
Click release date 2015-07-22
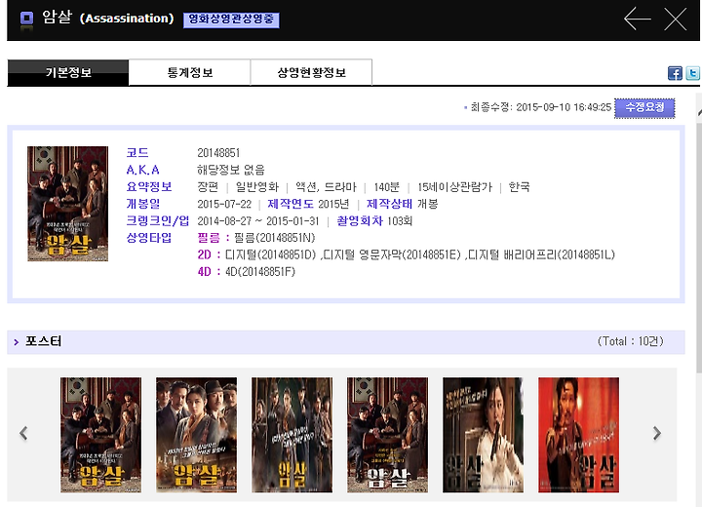(224, 204)
